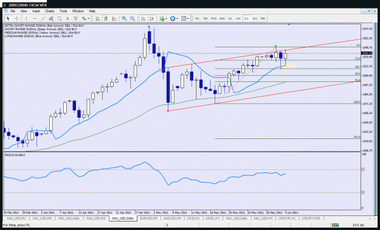Set timeframe to W1
The image size is (380, 230).
[x=255, y=19]
